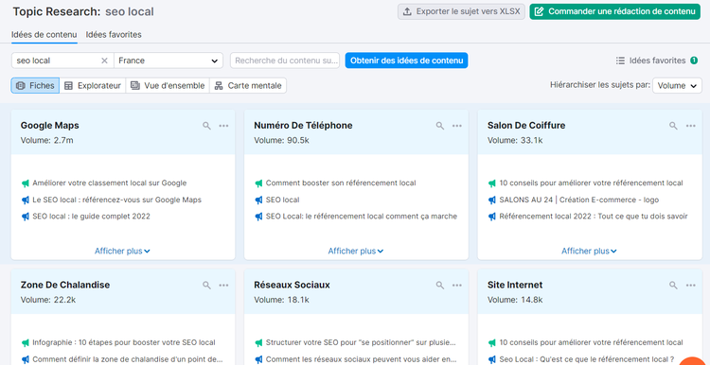Click the search icon on Numéro De Téléphone card
This screenshot has width=710, height=365.
coord(439,126)
